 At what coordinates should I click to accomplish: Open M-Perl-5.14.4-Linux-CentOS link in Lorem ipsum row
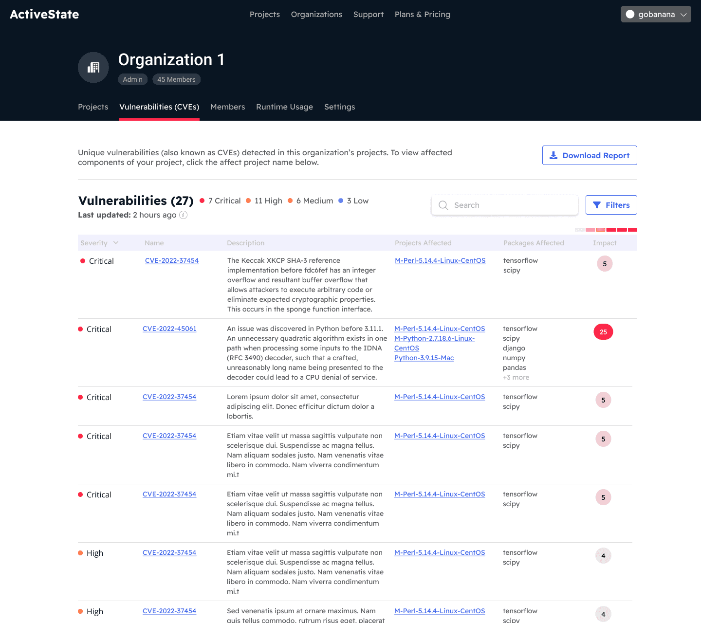(440, 397)
